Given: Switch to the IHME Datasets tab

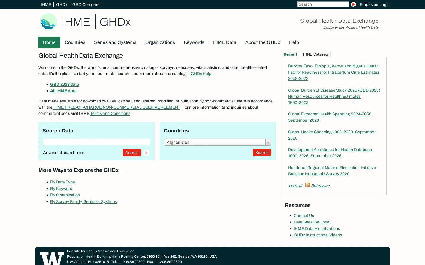Looking at the screenshot, I should click(316, 54).
